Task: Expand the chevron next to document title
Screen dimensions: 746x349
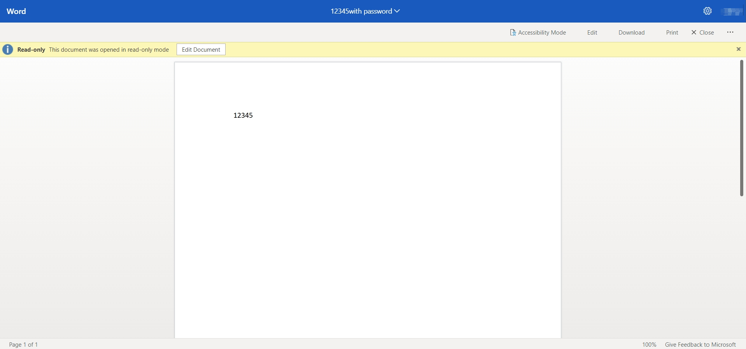Action: click(397, 11)
